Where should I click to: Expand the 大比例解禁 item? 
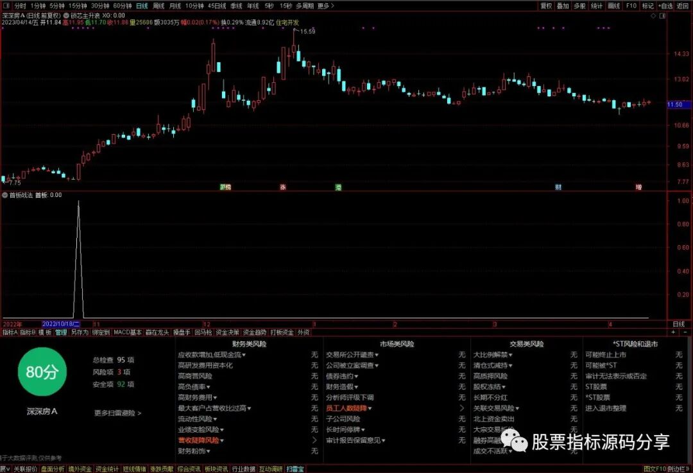[493, 354]
